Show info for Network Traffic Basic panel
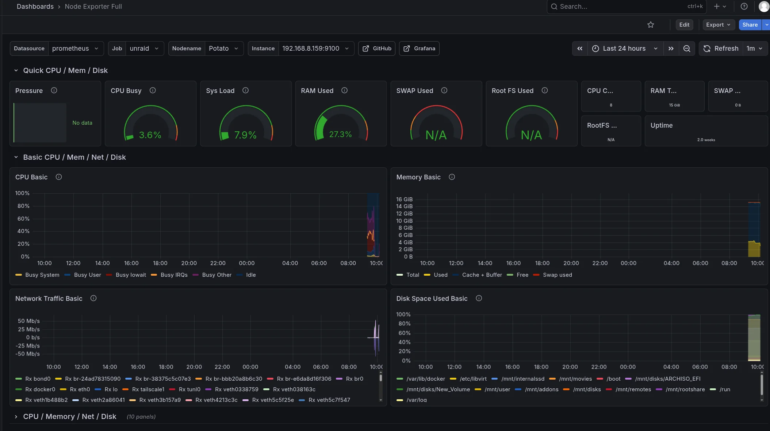Viewport: 770px width, 431px height. point(93,298)
